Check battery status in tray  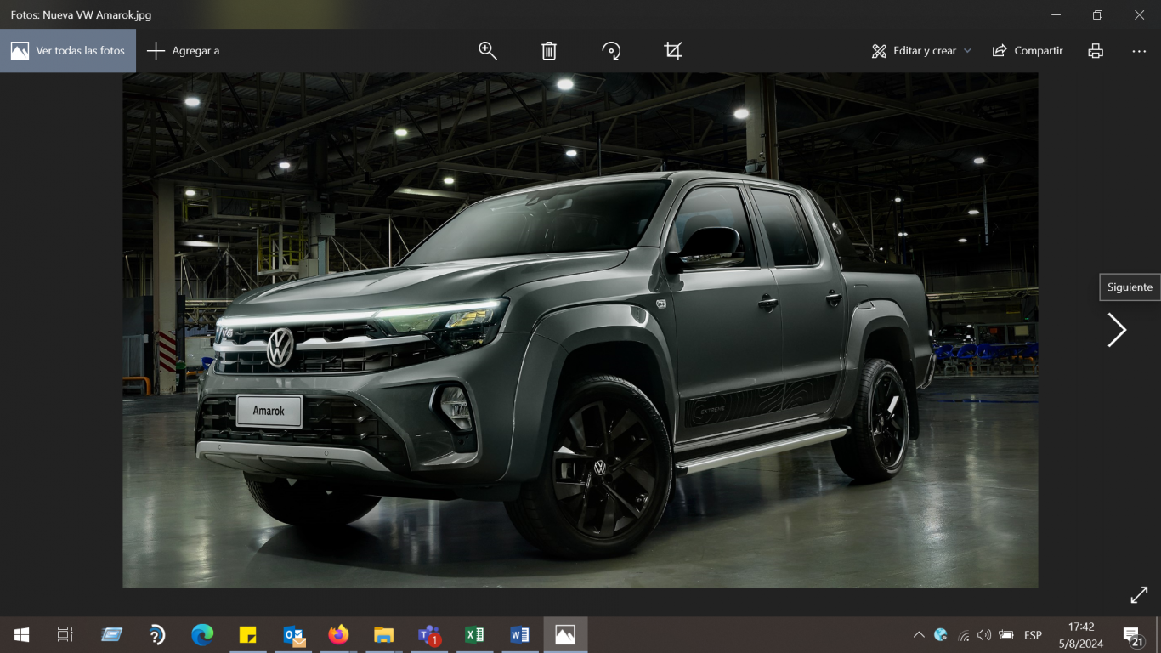(1006, 635)
